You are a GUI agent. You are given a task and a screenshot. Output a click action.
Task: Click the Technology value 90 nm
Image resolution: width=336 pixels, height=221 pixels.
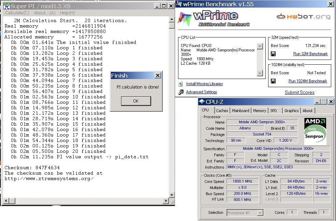(236, 140)
